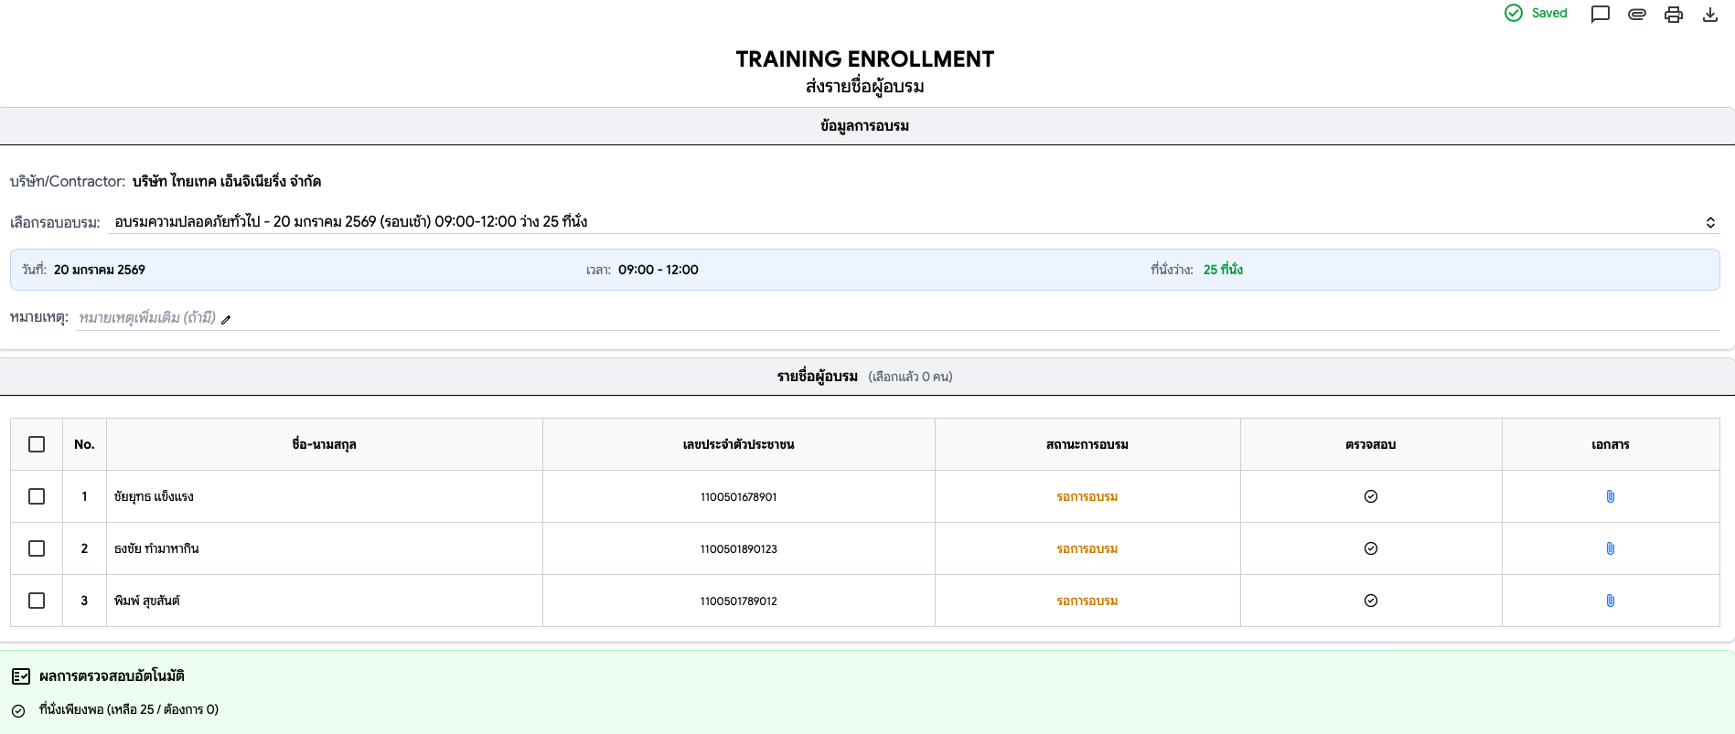
Task: Select checkbox for row 1 ชัยยุทธ แข็งแรง
Action: 37,496
